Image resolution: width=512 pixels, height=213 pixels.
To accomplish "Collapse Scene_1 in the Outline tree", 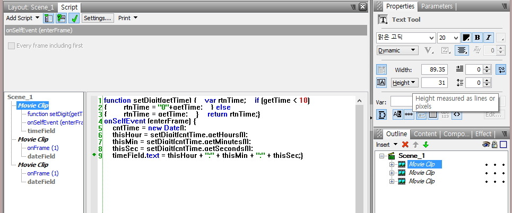I will [381, 156].
